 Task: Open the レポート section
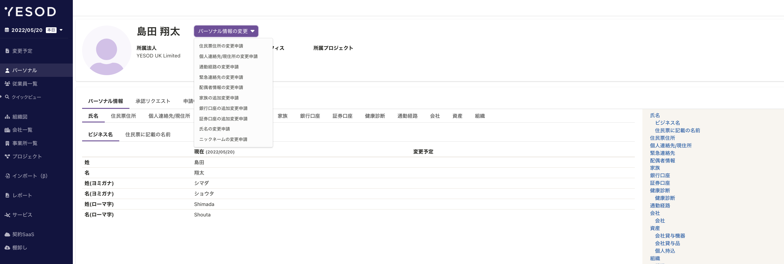[x=21, y=195]
